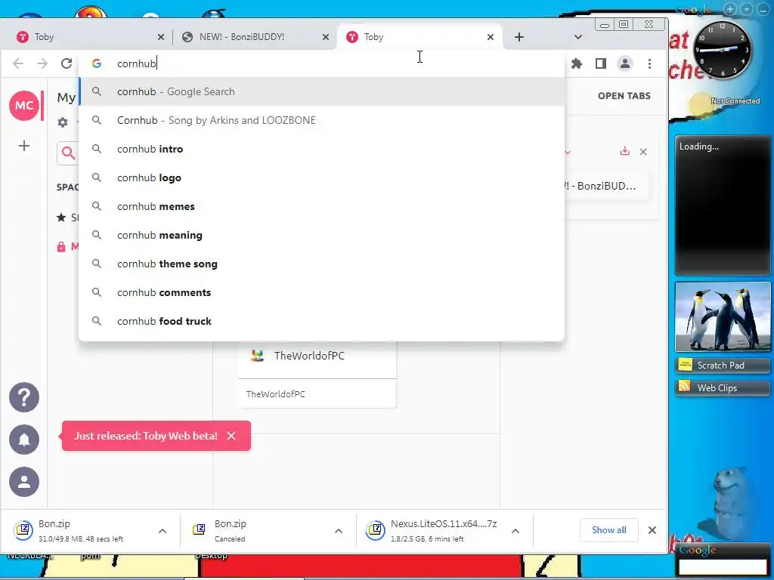Image resolution: width=774 pixels, height=580 pixels.
Task: Open the Extensions puzzle-piece icon
Action: (576, 63)
